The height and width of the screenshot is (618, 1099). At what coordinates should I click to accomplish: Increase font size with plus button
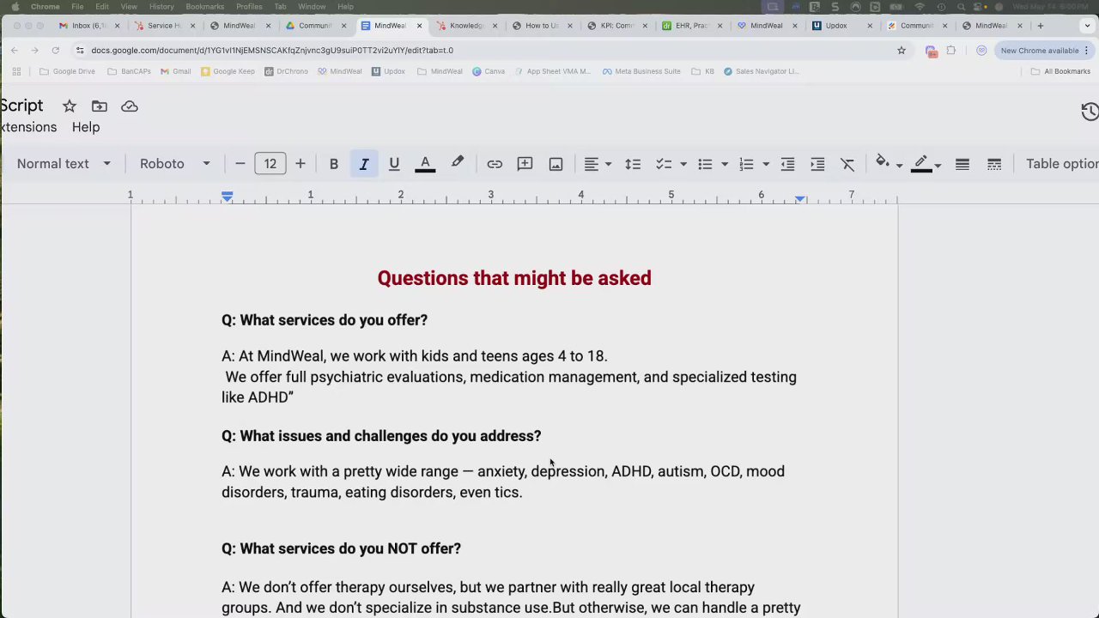pyautogui.click(x=300, y=164)
